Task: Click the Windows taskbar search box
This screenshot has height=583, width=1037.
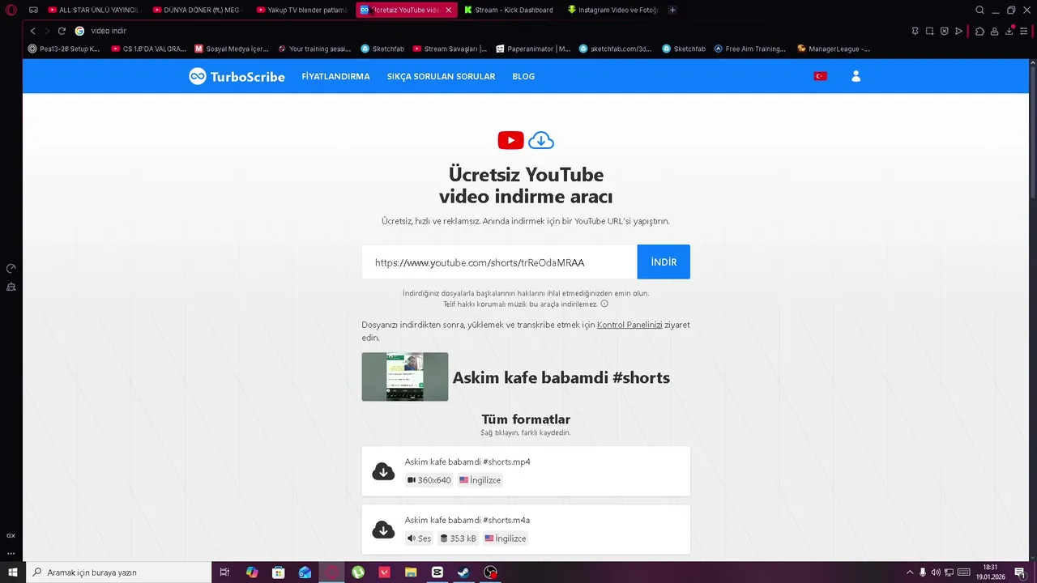Action: pos(117,572)
